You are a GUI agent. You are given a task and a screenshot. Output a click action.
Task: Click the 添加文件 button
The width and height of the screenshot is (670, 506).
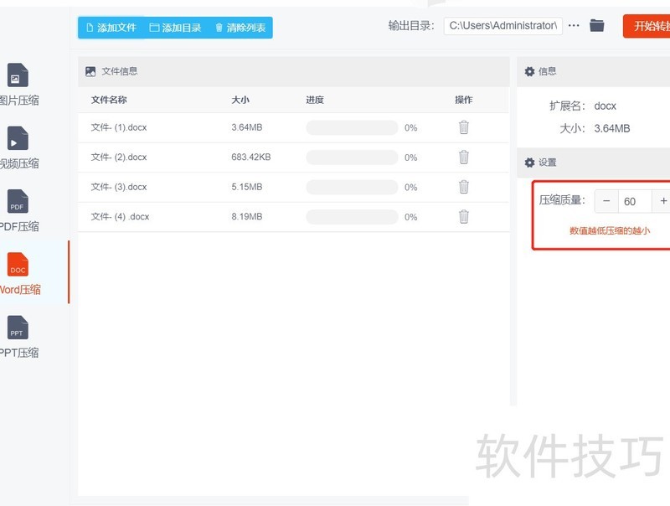111,28
